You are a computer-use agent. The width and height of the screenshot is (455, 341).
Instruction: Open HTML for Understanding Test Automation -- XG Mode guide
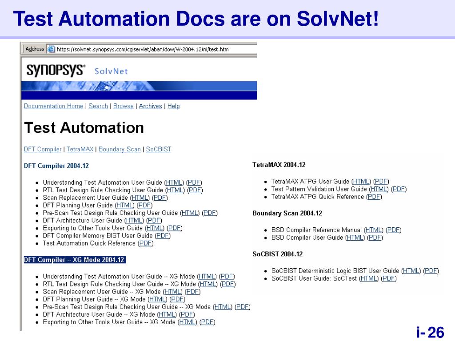click(207, 276)
